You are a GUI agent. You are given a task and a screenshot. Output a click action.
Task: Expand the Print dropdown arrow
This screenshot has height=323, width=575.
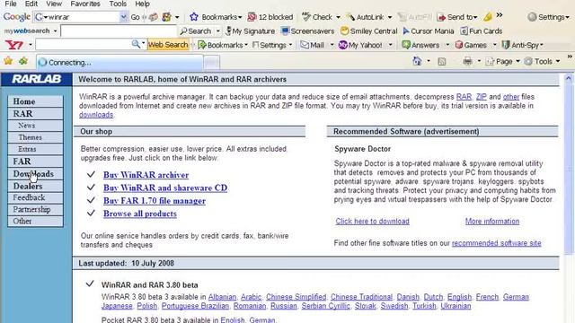(x=479, y=62)
